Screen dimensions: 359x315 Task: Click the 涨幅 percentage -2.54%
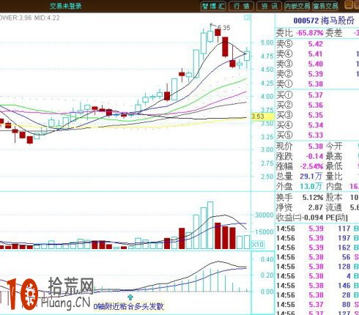311,166
